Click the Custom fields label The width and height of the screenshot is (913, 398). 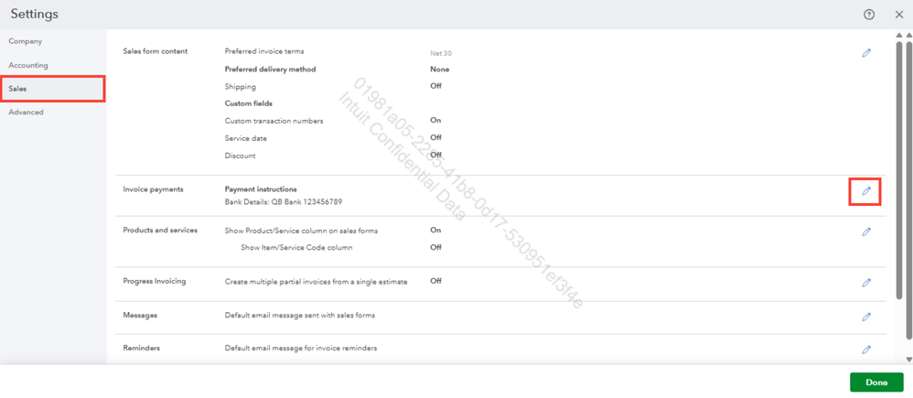click(x=249, y=103)
